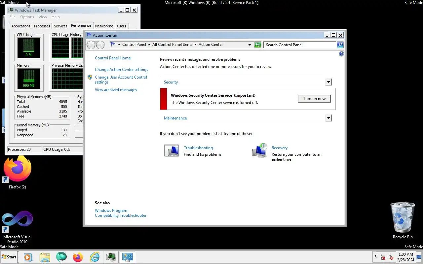This screenshot has height=264, width=423.
Task: Open the Windows Explorer folder taskbar icon
Action: click(45, 257)
